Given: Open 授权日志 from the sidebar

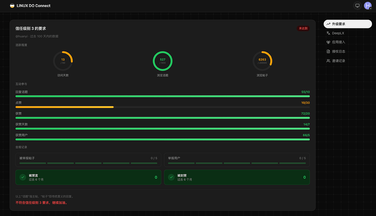Looking at the screenshot, I should (348, 51).
